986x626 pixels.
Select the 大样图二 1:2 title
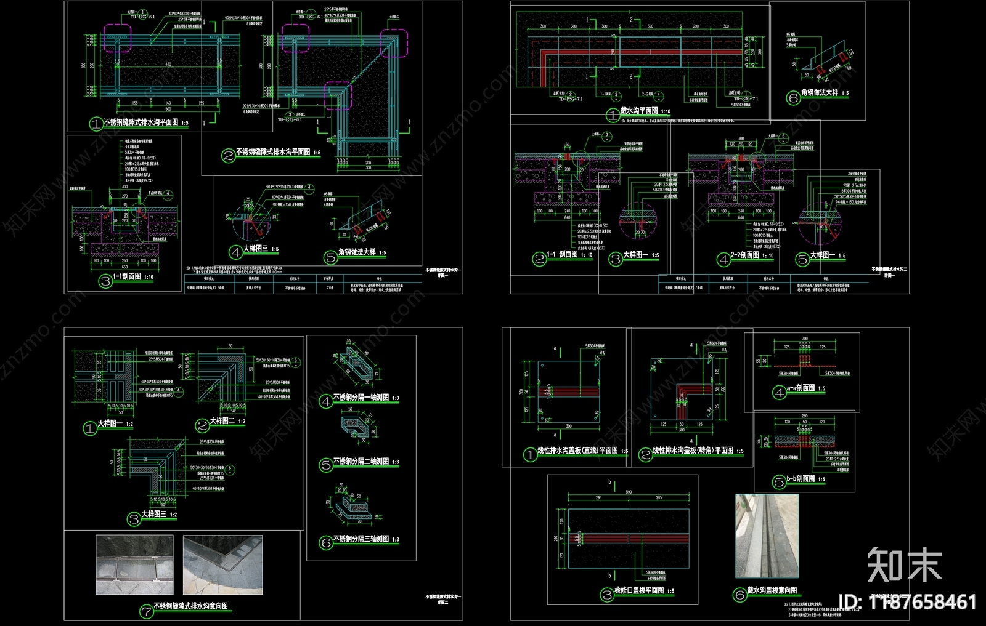[221, 422]
